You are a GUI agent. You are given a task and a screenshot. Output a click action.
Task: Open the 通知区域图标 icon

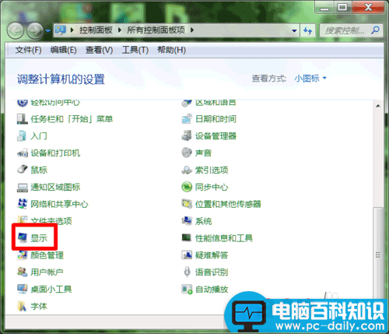coord(23,187)
